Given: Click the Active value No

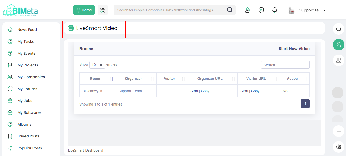Looking at the screenshot, I should [x=285, y=91].
